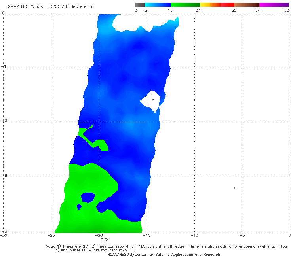Click the 'SMAP NRT Winds 20250528 descending' title

pos(51,7)
